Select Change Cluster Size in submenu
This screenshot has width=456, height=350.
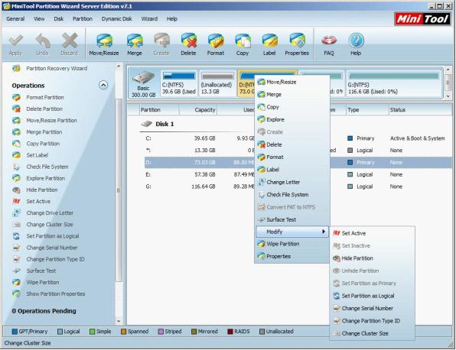click(x=373, y=333)
